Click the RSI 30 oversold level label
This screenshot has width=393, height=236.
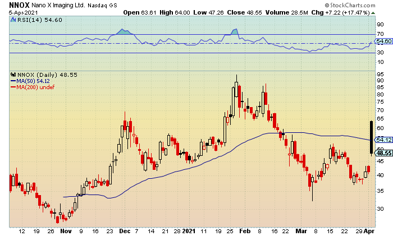380,52
